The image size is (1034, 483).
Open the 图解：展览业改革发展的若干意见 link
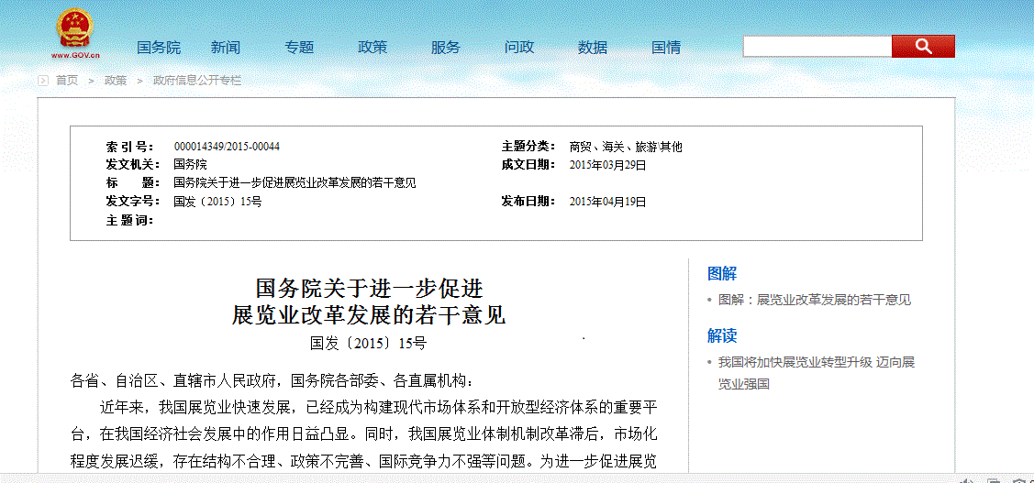tap(815, 300)
